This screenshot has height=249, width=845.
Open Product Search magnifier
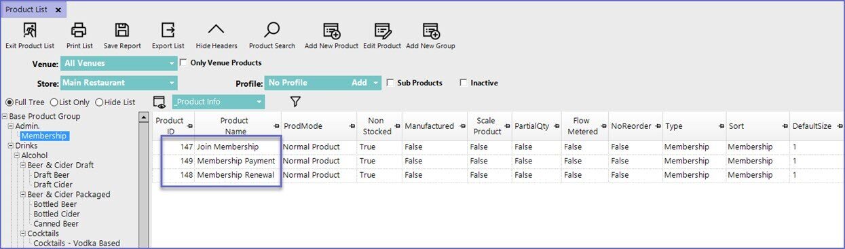271,31
